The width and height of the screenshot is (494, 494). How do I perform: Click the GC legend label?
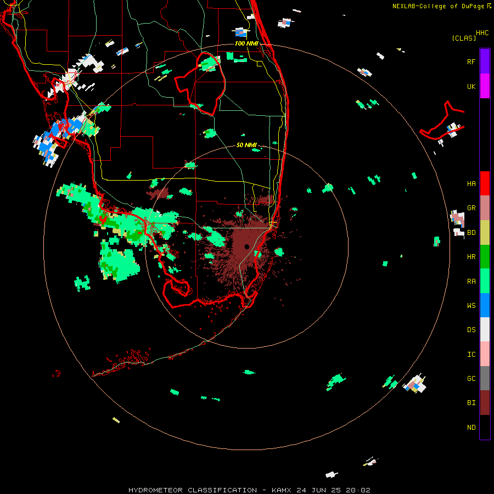pyautogui.click(x=471, y=378)
